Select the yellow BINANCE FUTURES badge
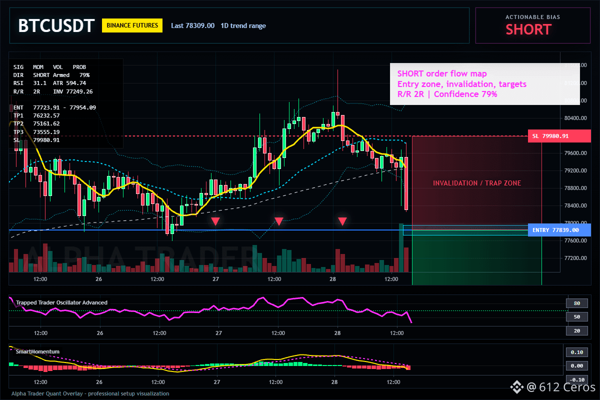 132,25
